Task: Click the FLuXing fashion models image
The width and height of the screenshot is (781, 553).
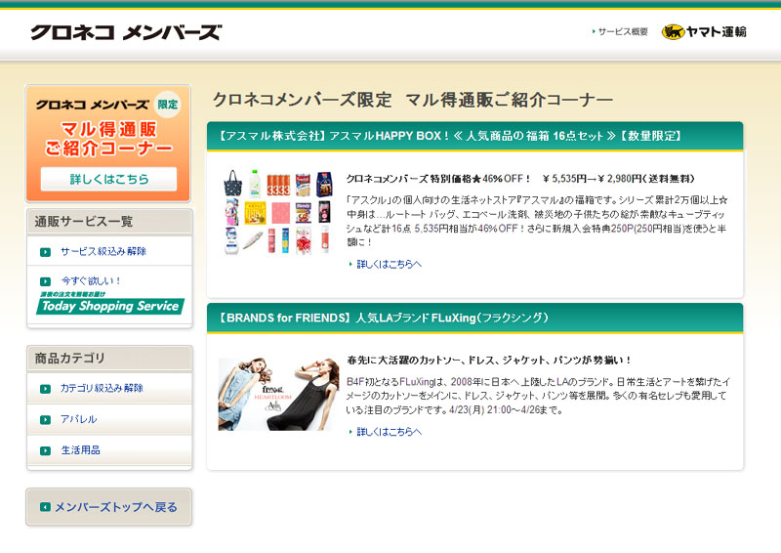Action: pyautogui.click(x=274, y=394)
